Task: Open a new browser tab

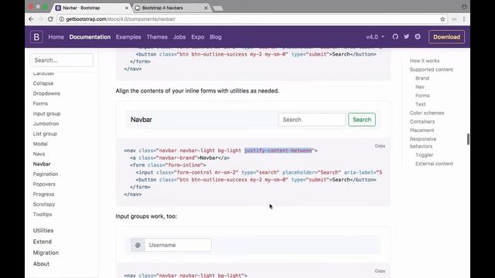Action: click(218, 8)
